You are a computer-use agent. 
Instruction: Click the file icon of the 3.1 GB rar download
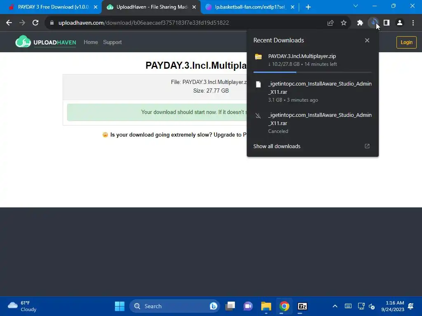pyautogui.click(x=258, y=84)
